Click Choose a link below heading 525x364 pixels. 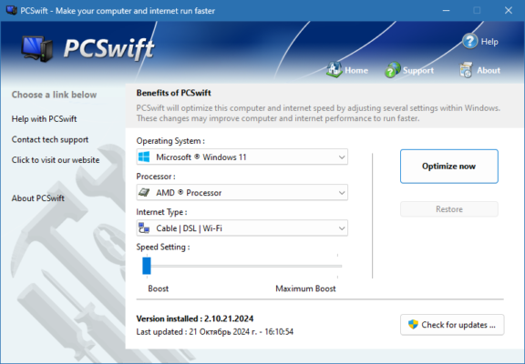click(55, 95)
